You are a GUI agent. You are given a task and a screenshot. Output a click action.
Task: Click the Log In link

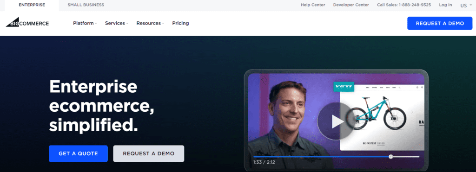click(x=445, y=5)
